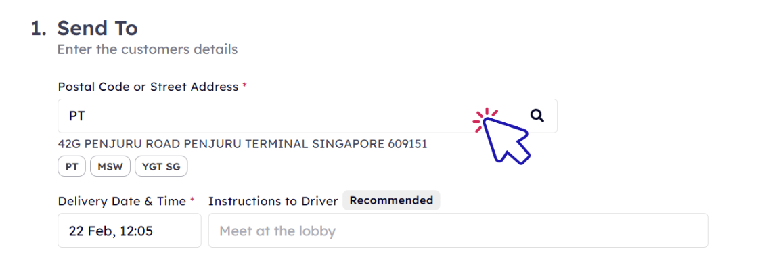The height and width of the screenshot is (278, 762).
Task: Click the red asterisk after Street Address
Action: coord(244,85)
